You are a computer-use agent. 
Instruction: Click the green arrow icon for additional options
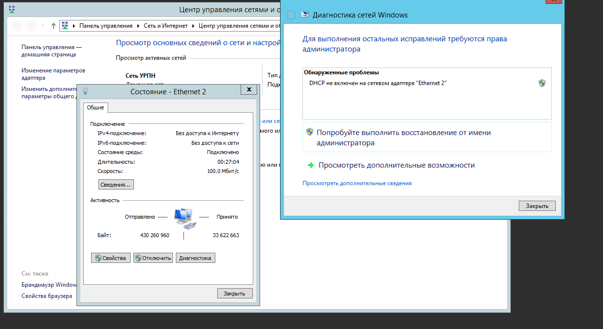(x=311, y=165)
